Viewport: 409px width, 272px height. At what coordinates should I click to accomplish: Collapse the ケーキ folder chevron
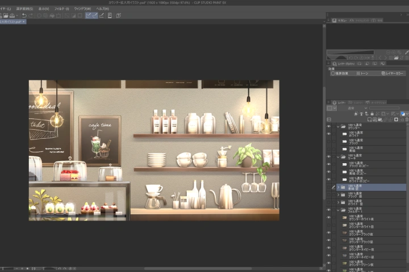coord(339,157)
